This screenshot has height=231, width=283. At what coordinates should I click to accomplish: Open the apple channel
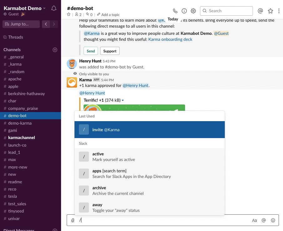point(13,86)
